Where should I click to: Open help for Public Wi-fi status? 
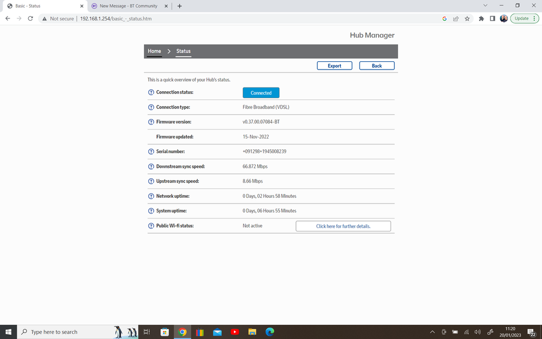click(x=151, y=226)
